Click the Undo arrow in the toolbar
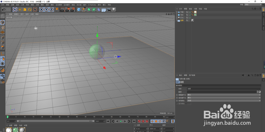Screen dimensions: 265x132 pos(4,10)
